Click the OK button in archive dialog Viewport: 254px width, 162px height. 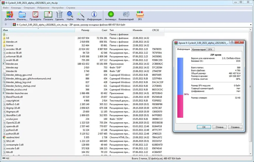tap(204, 127)
